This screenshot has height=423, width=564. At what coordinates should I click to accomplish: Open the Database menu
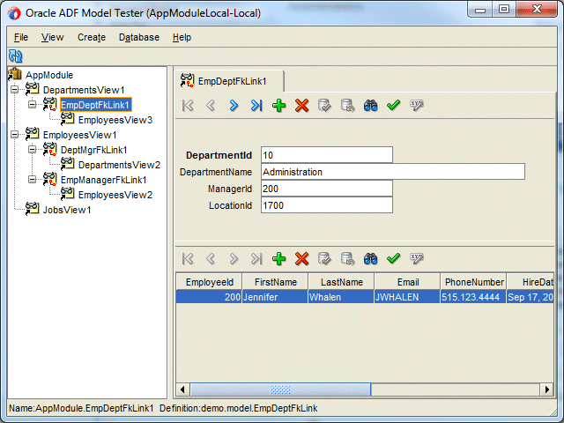pyautogui.click(x=139, y=37)
